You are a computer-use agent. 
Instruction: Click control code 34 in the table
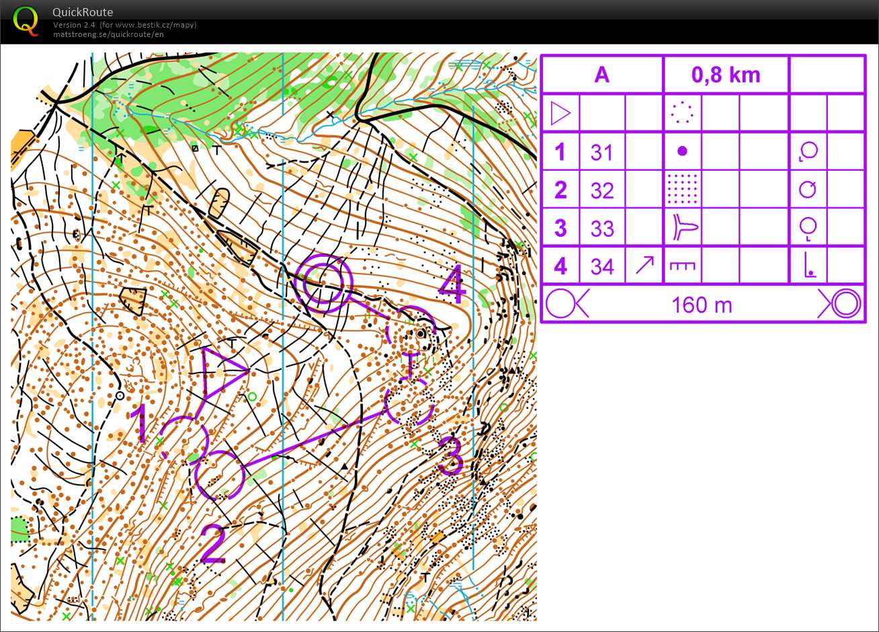(x=601, y=267)
